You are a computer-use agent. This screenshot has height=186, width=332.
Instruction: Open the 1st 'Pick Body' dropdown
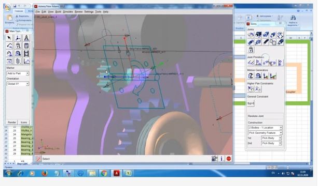271,138
